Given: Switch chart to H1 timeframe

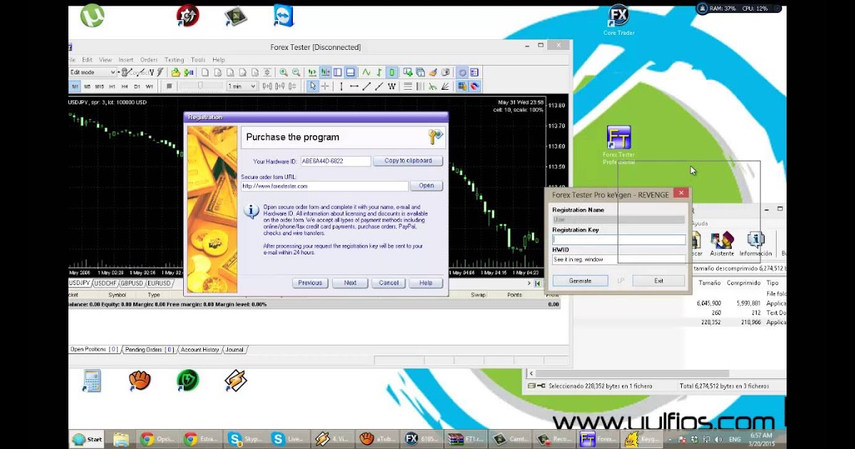Looking at the screenshot, I should [112, 86].
